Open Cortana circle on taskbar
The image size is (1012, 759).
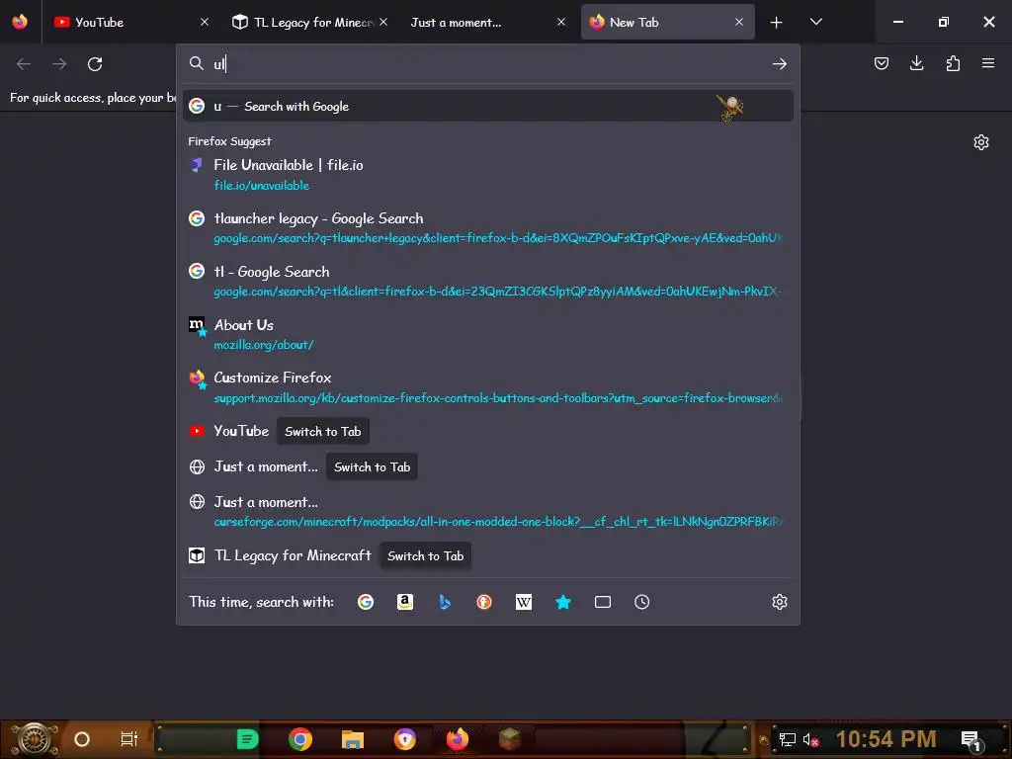coord(82,739)
